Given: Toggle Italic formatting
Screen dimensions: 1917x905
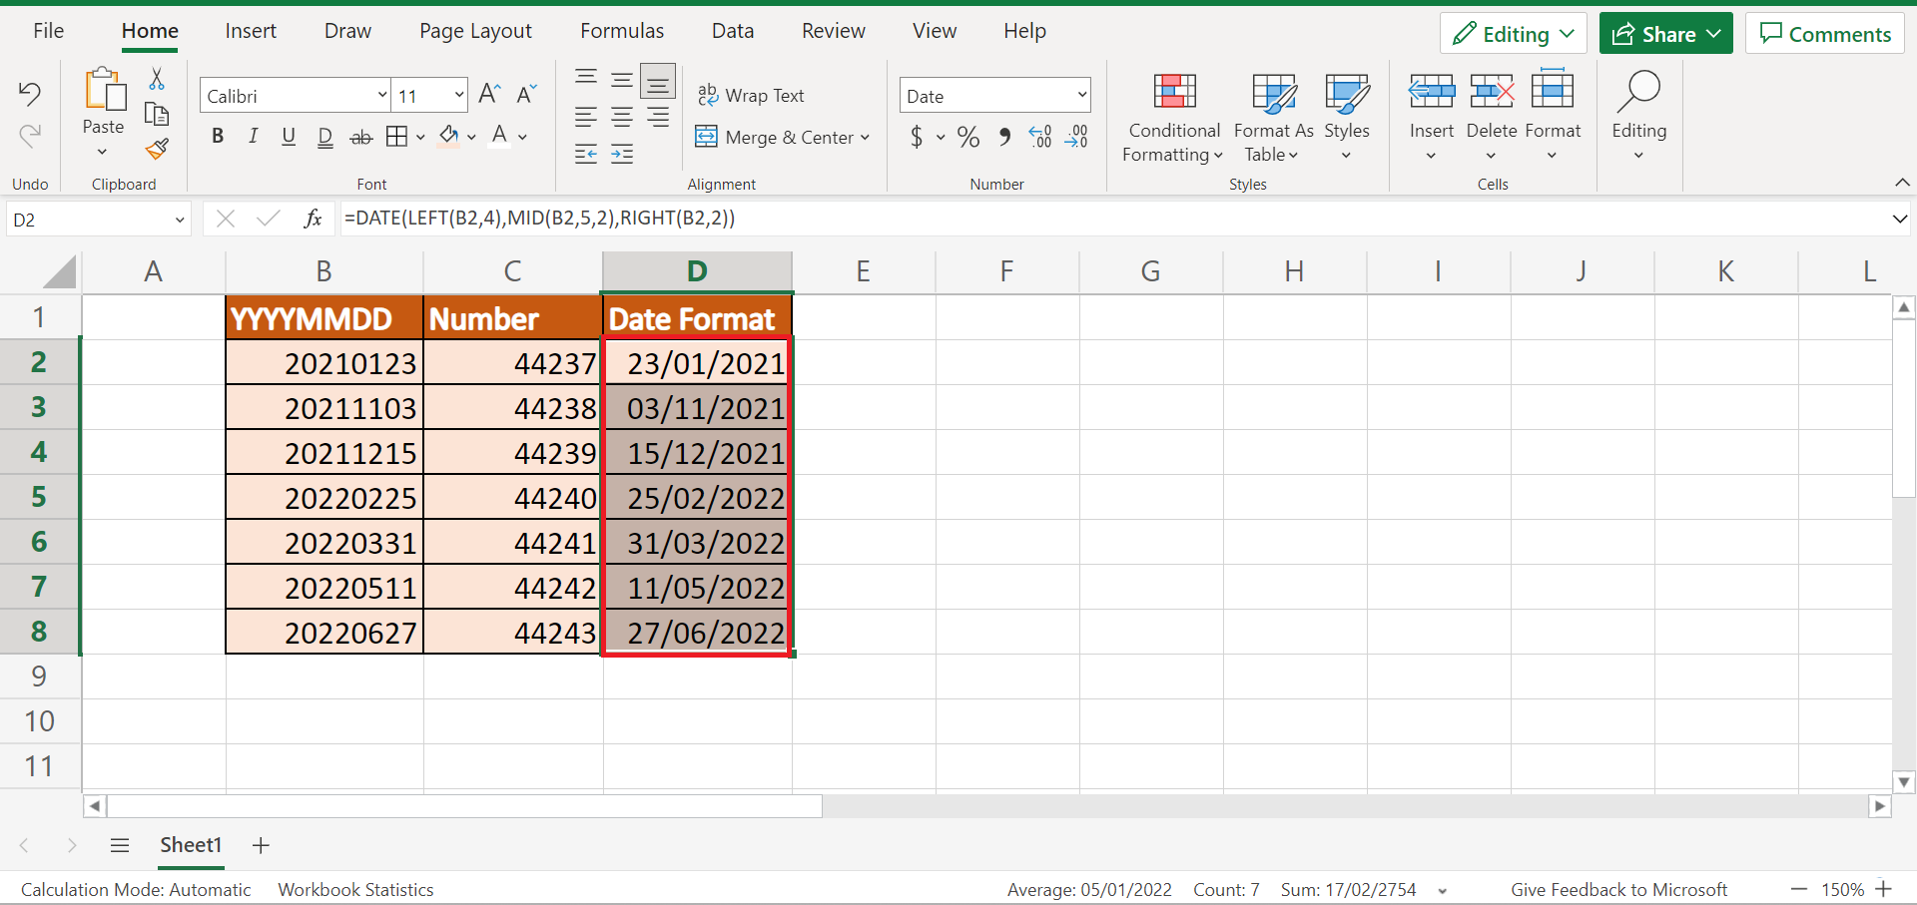Looking at the screenshot, I should 254,137.
